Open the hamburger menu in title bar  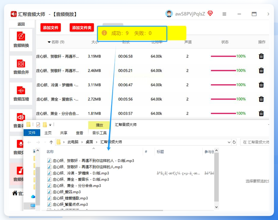click(x=224, y=14)
